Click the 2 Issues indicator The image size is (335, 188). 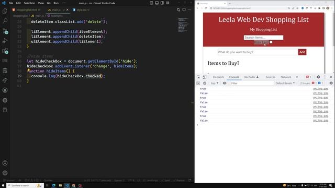coord(311,83)
